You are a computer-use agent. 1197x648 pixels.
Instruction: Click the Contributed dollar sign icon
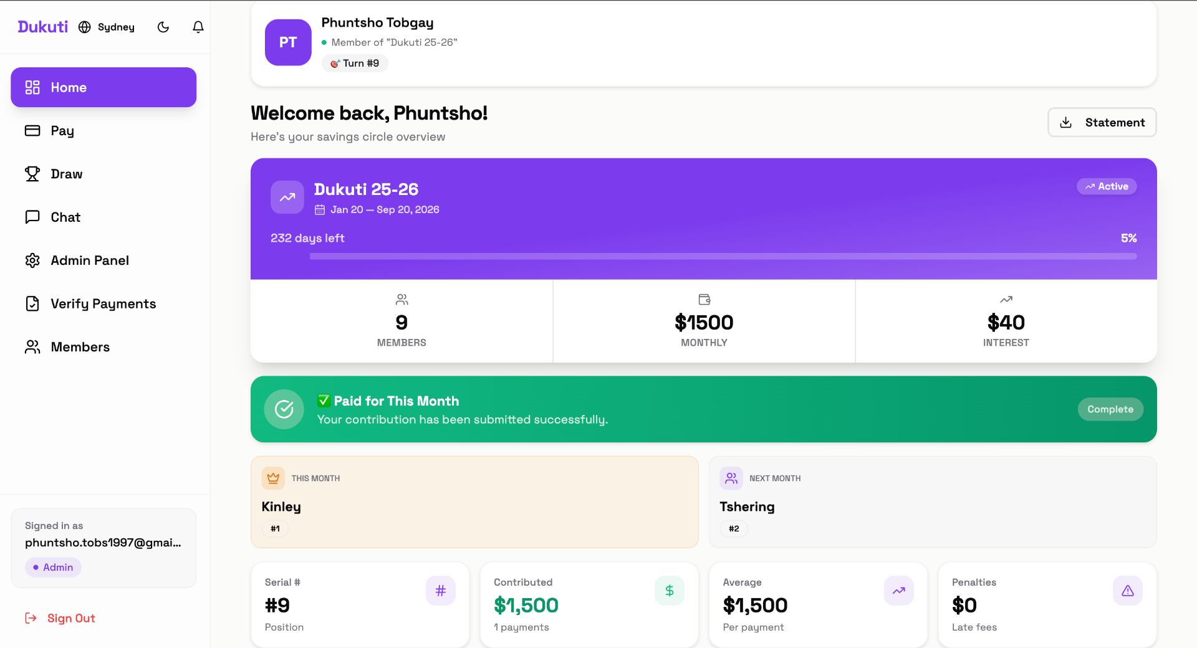[670, 591]
